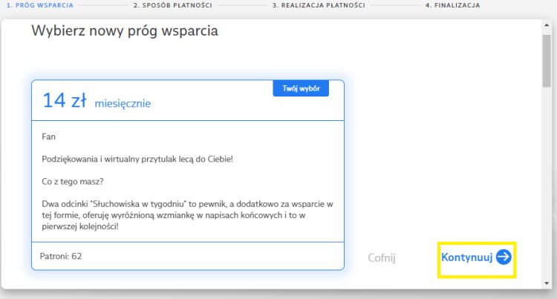557x299 pixels.
Task: Click the Patroni: 62 counter
Action: click(x=61, y=256)
